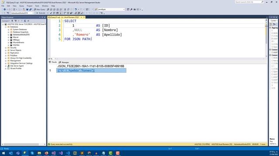Expand the System Databases node
The width and height of the screenshot is (279, 156).
[8, 29]
